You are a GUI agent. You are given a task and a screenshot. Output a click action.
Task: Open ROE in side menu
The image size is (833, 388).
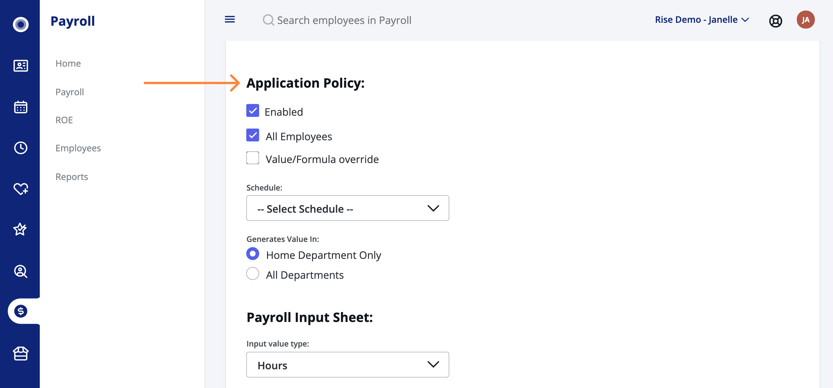tap(64, 120)
